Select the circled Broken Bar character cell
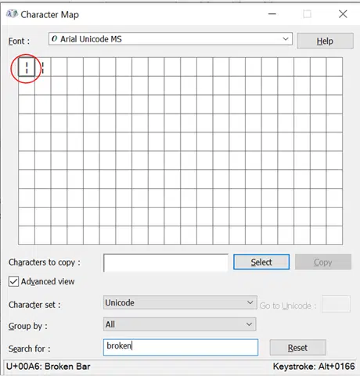Image resolution: width=360 pixels, height=376 pixels. [x=27, y=67]
